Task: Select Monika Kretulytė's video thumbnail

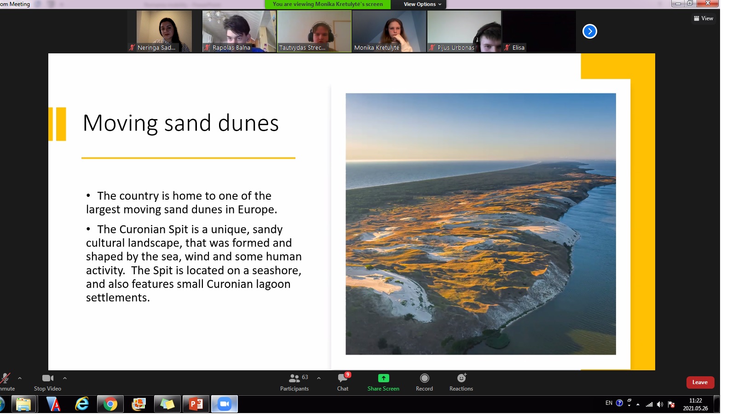Action: point(389,31)
